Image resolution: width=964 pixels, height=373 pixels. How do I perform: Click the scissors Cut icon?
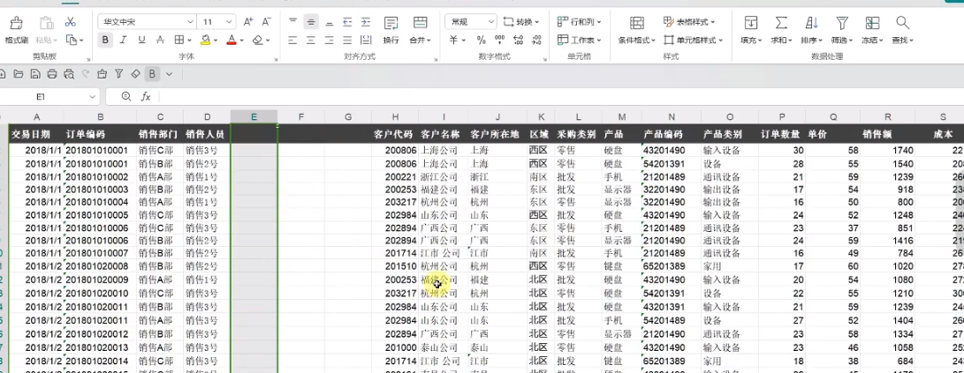[71, 21]
